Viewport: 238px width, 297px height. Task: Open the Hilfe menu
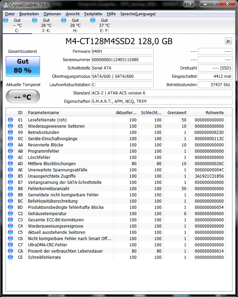click(x=111, y=14)
